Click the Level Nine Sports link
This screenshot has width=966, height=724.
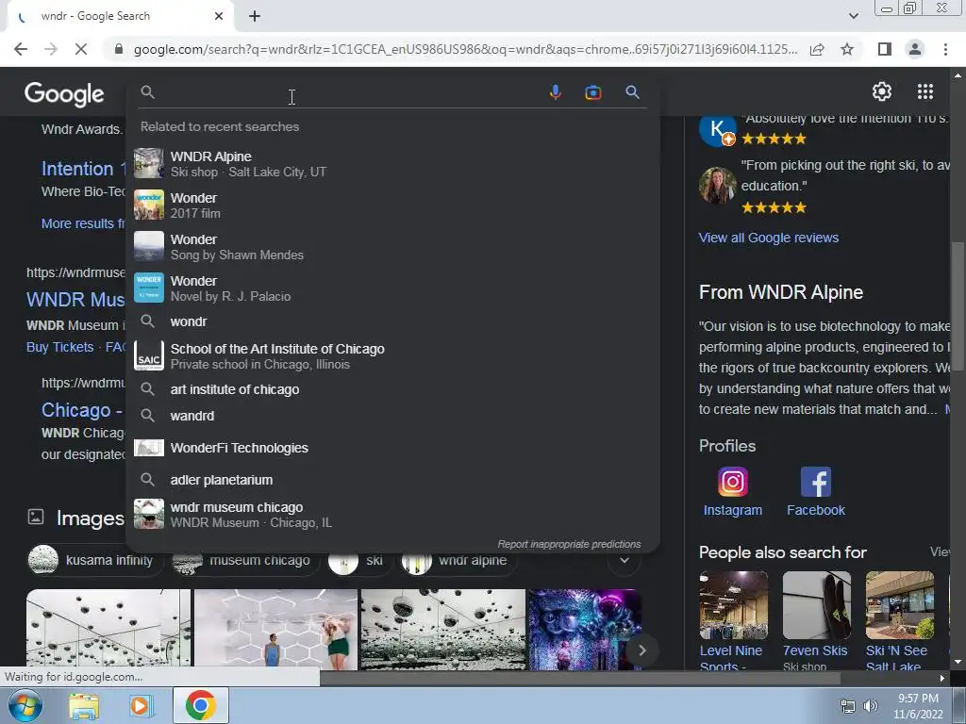pyautogui.click(x=731, y=657)
